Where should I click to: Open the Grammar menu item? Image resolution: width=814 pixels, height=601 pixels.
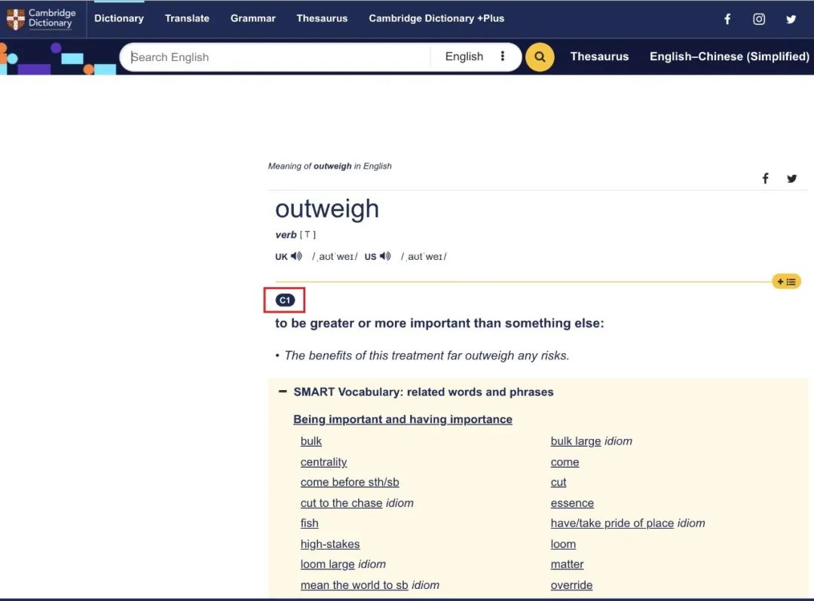[x=252, y=18]
